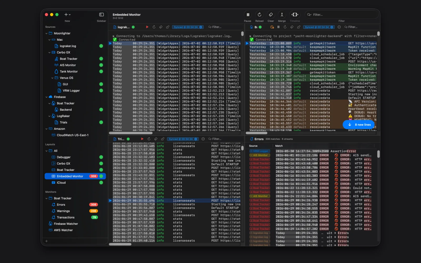Image resolution: width=421 pixels, height=263 pixels.
Task: Collapse the LogRaker group under Firebase
Action: point(49,116)
